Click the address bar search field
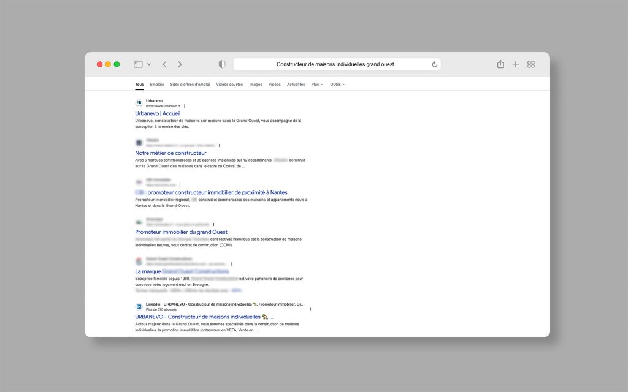The width and height of the screenshot is (628, 392). click(335, 64)
